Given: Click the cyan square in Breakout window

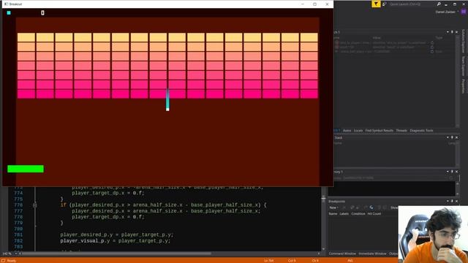Looking at the screenshot, I should [x=9, y=12].
